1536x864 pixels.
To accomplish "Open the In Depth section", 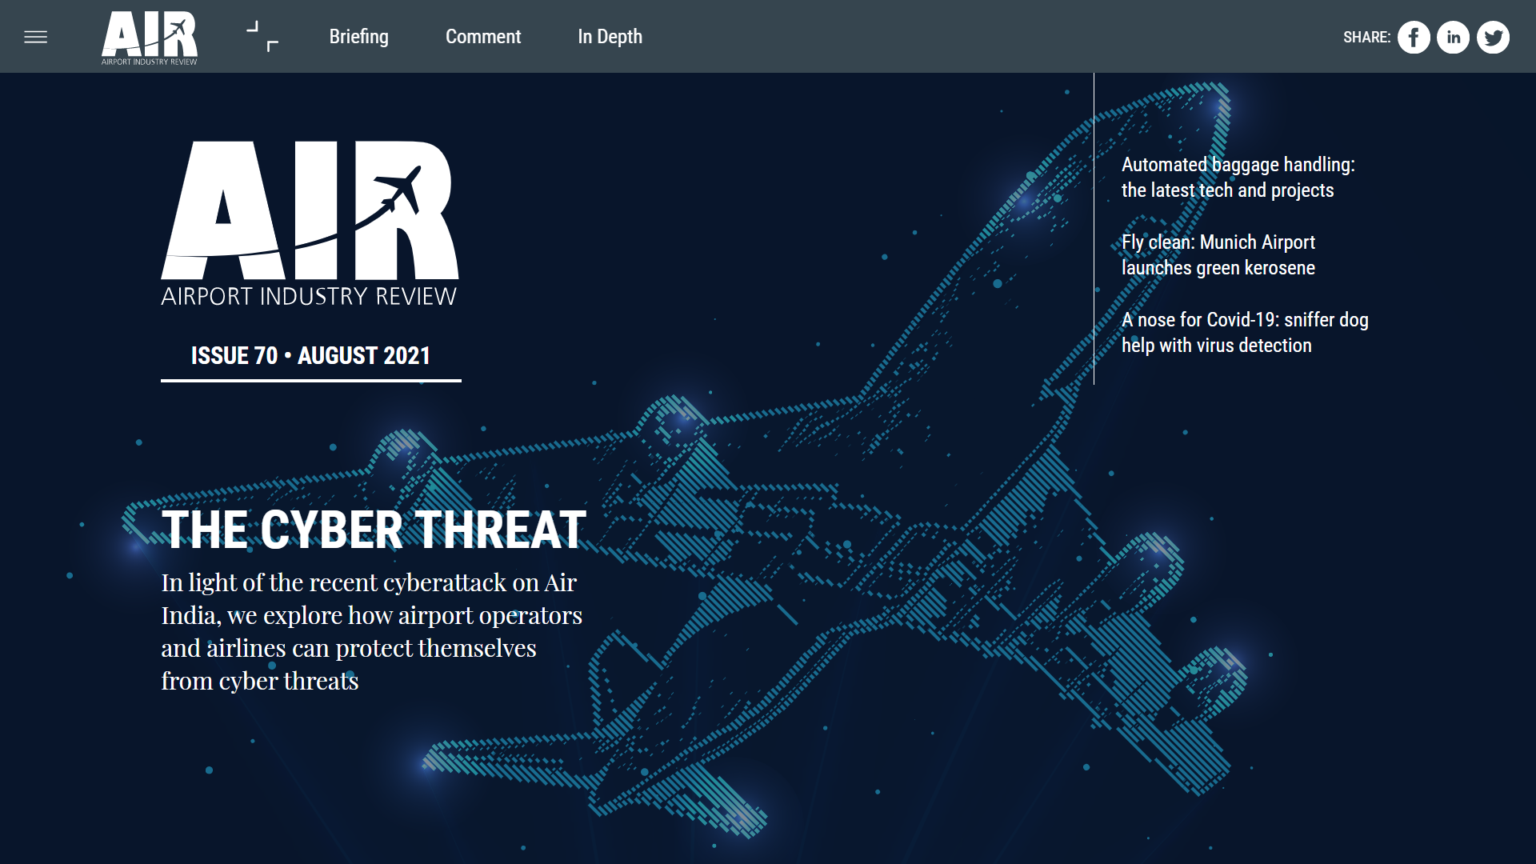I will tap(610, 37).
